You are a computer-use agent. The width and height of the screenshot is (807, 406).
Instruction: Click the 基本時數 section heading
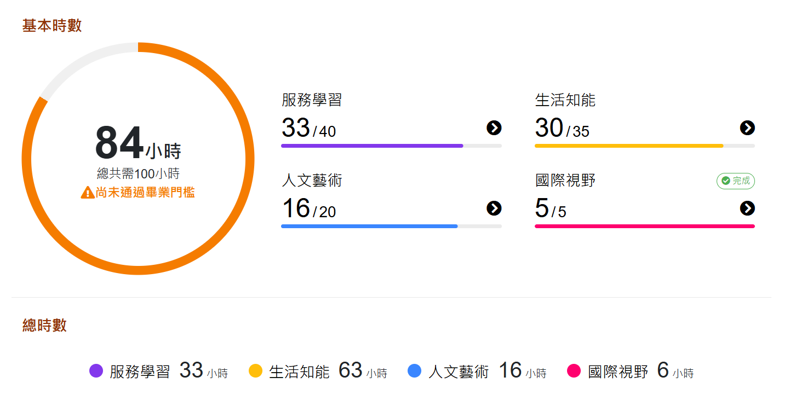click(52, 26)
